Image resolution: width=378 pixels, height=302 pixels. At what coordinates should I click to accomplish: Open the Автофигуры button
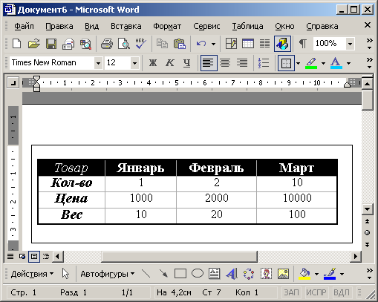pos(108,274)
